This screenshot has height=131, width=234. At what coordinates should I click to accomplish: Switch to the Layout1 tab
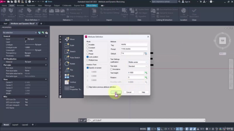point(15,125)
